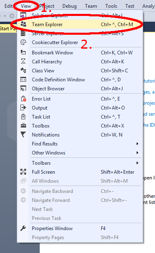The height and width of the screenshot is (253, 155).
Task: Open the Debug menu
Action: [69, 6]
